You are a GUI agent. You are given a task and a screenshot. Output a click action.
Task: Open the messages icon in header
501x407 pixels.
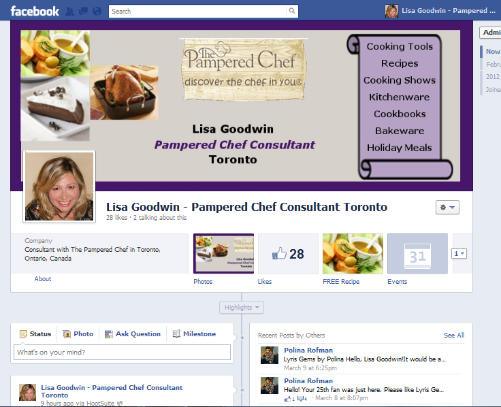coord(84,12)
